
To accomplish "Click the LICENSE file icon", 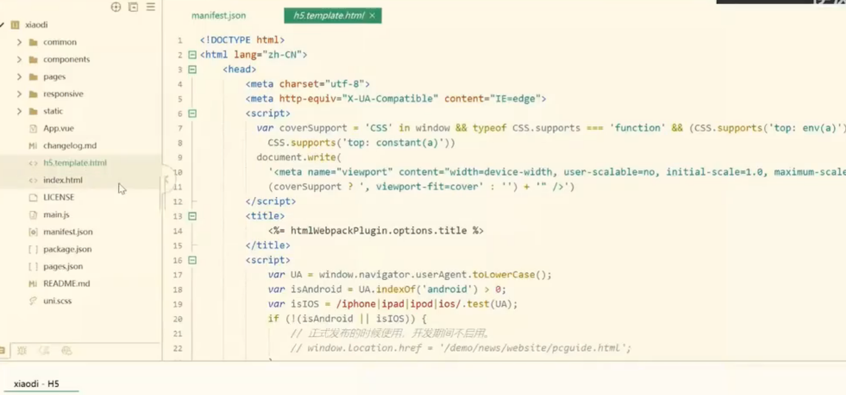I will pos(33,197).
